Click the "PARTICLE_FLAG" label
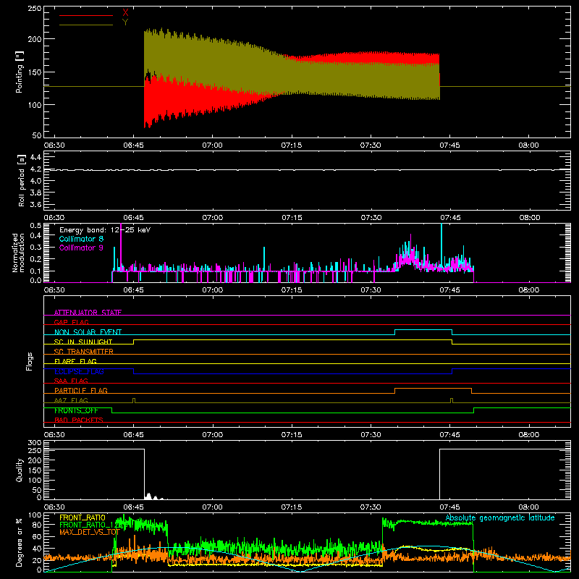Viewport: 579px width, 579px height. [x=81, y=390]
